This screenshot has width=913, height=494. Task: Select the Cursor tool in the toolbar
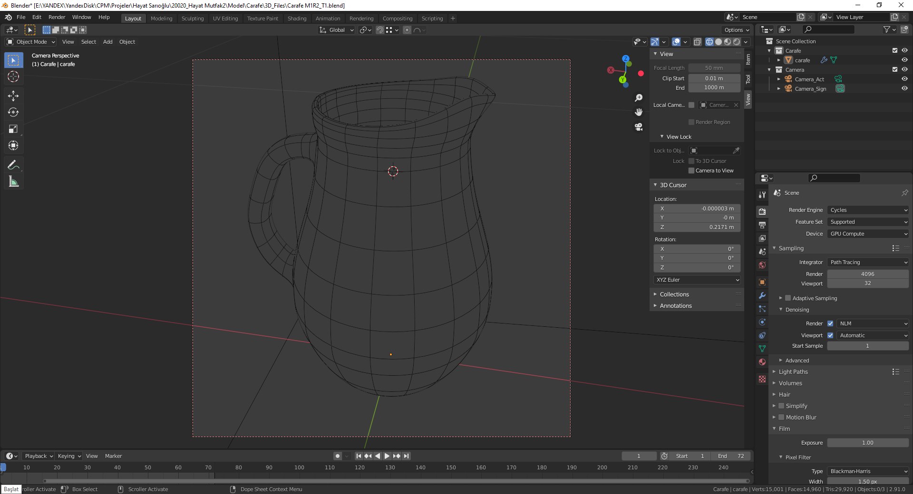[x=13, y=76]
